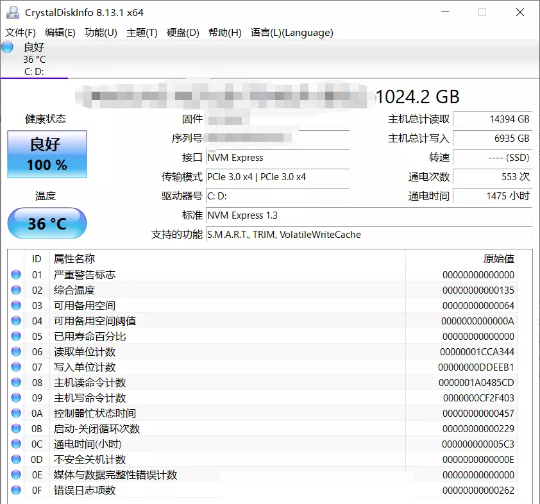Click the CrystalDiskInfo app icon in title bar
540x504 pixels.
[12, 12]
